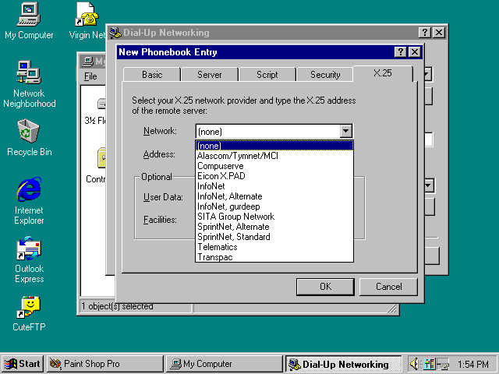Choose Telematics from the list

point(274,247)
